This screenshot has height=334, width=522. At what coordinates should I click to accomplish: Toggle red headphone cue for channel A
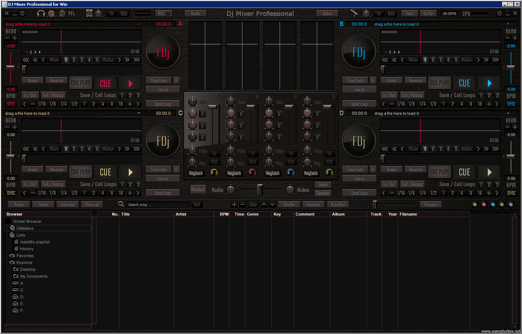click(x=253, y=172)
